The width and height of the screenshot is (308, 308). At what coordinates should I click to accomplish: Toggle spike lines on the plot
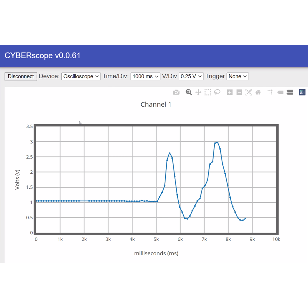coord(270,92)
